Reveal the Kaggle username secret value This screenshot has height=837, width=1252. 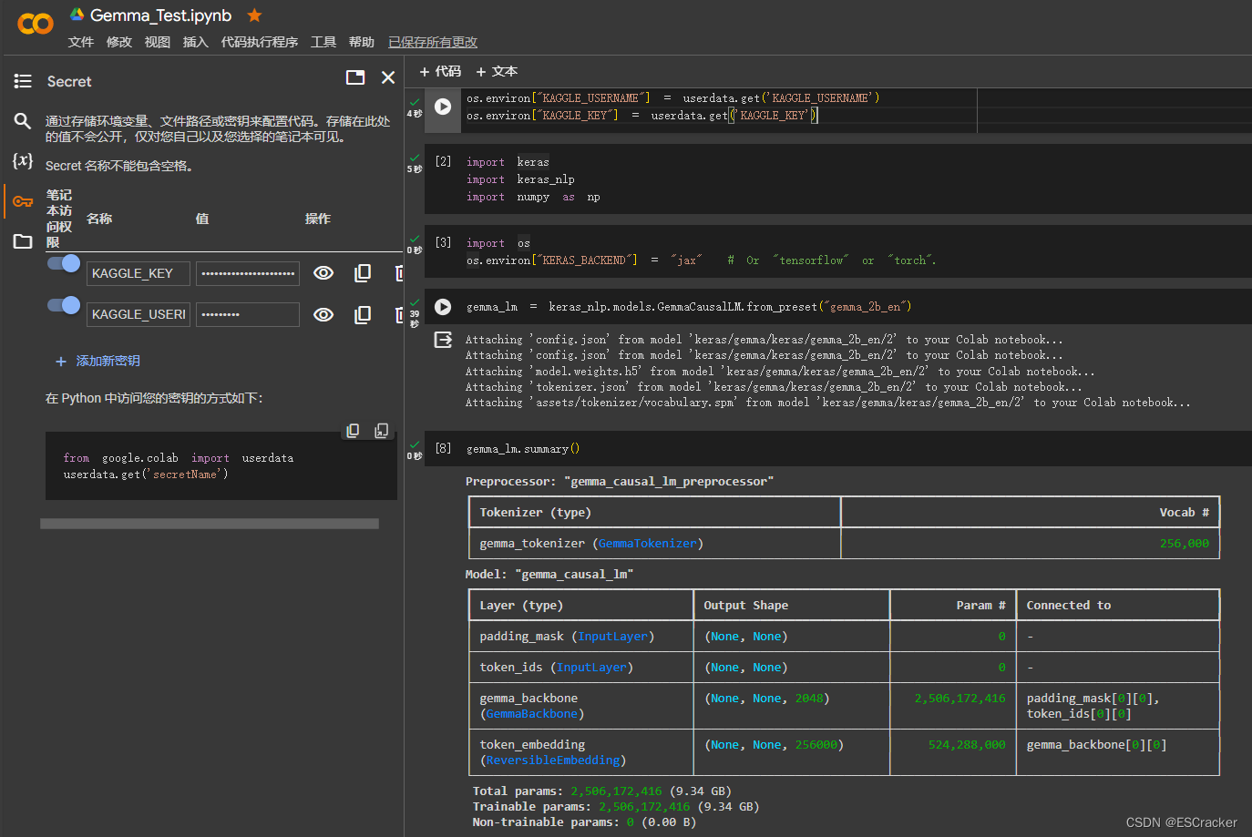point(323,314)
